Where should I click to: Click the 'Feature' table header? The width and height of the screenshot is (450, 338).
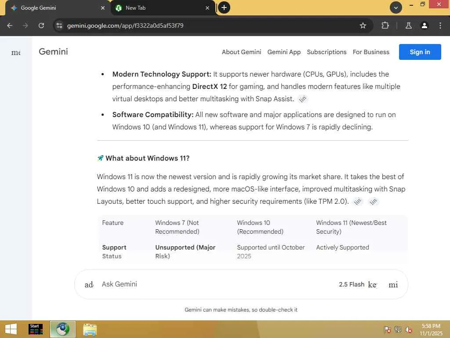113,223
